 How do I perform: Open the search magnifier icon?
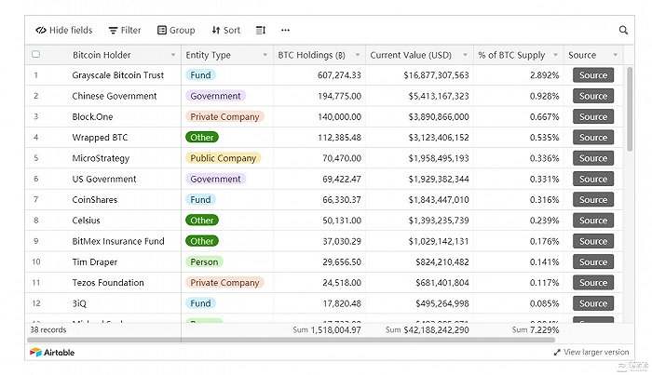623,30
